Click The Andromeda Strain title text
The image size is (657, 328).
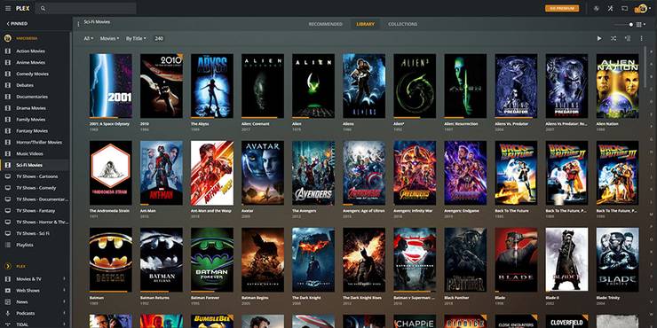click(108, 211)
